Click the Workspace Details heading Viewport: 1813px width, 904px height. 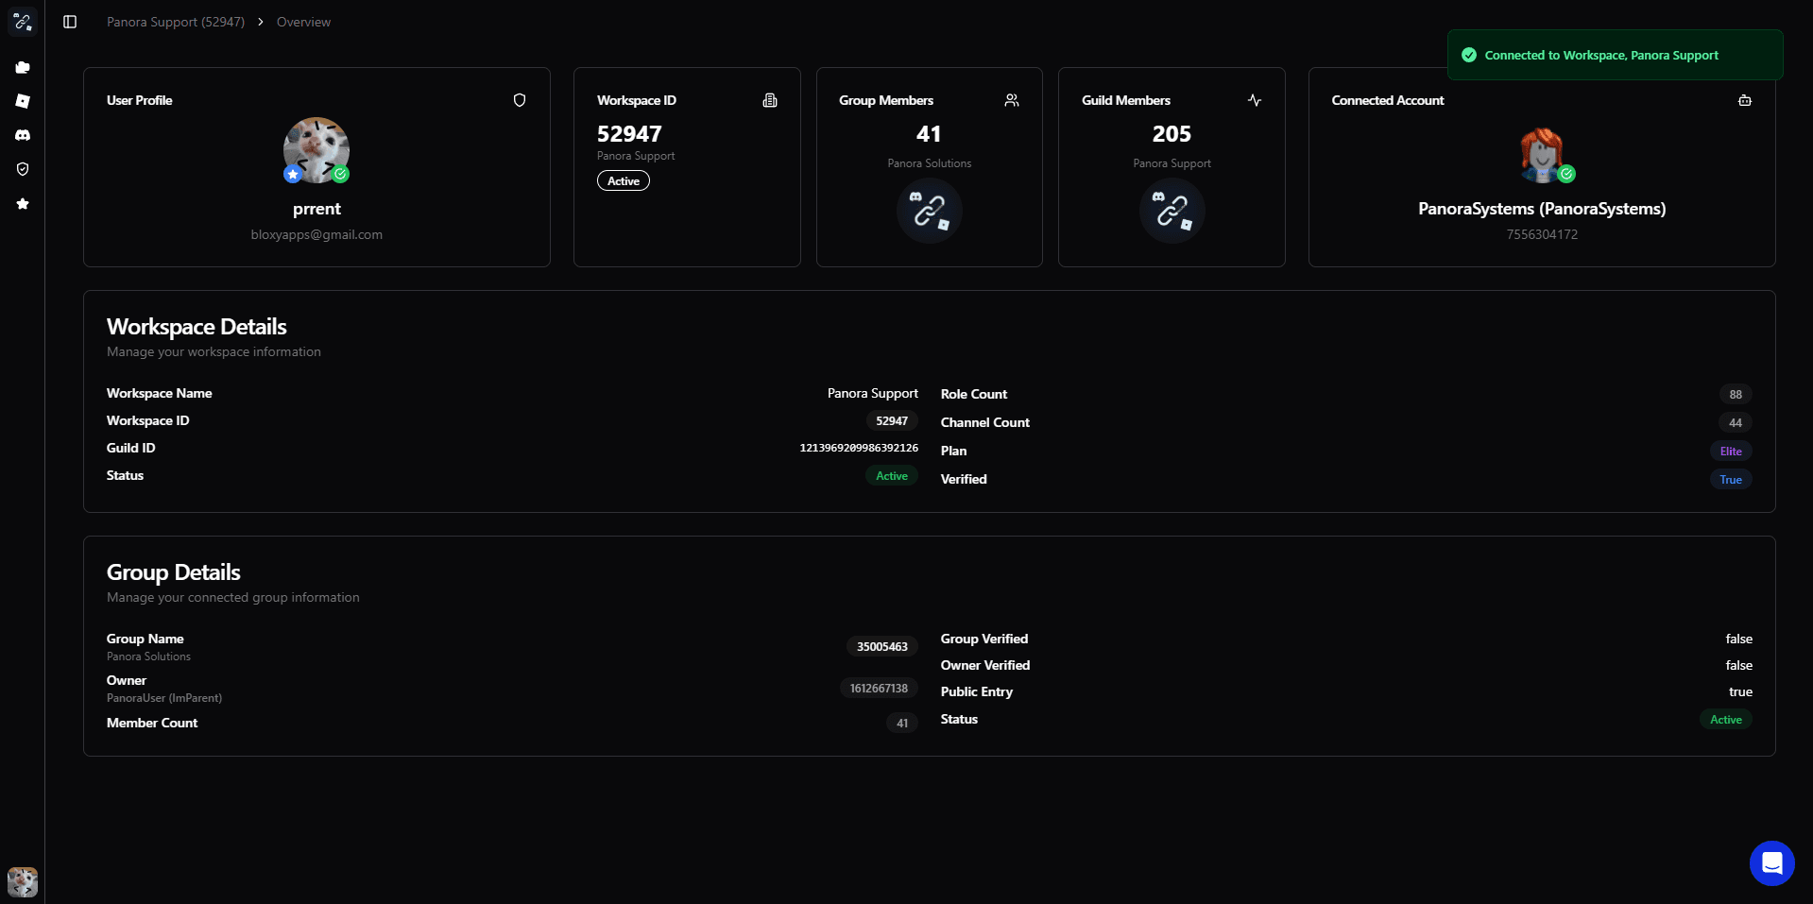(197, 327)
